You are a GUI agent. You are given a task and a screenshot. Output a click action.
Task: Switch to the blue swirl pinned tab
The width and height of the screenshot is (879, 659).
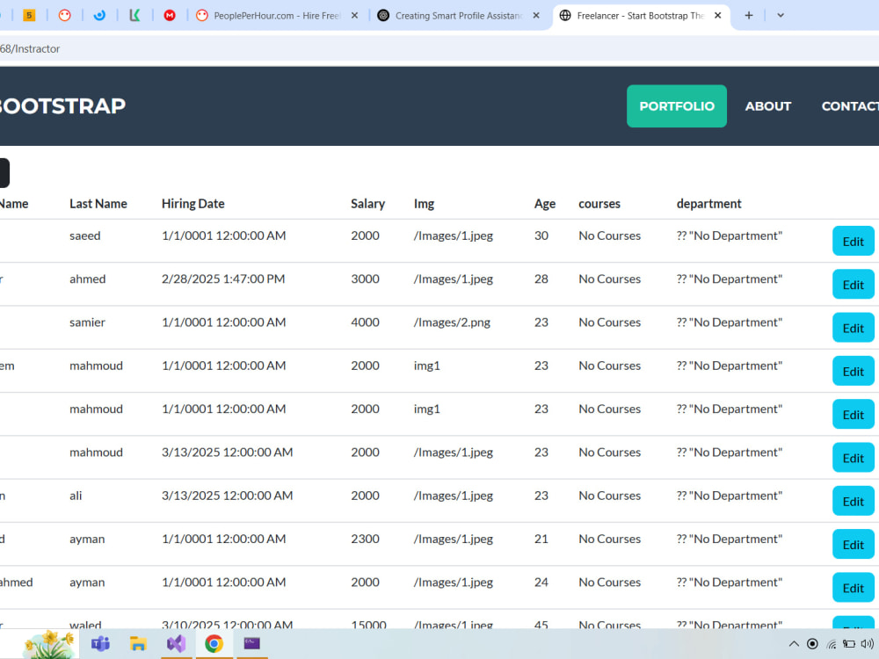[99, 16]
